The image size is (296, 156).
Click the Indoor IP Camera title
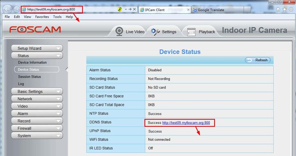pyautogui.click(x=255, y=30)
